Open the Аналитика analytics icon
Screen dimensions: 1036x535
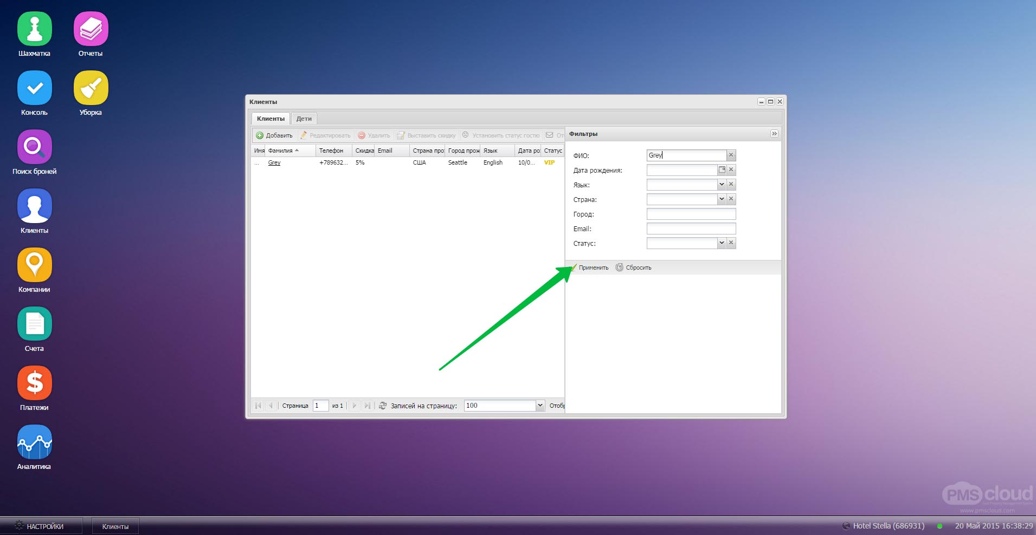coord(35,442)
